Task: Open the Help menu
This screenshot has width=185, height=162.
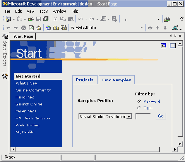Action: 75,11
